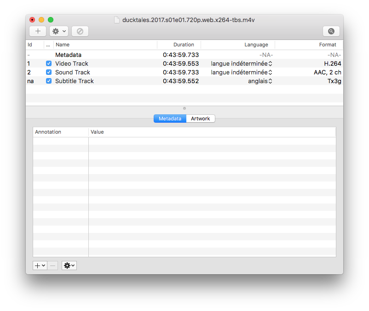Uncheck the Video Track checkbox
This screenshot has width=369, height=311.
[49, 63]
